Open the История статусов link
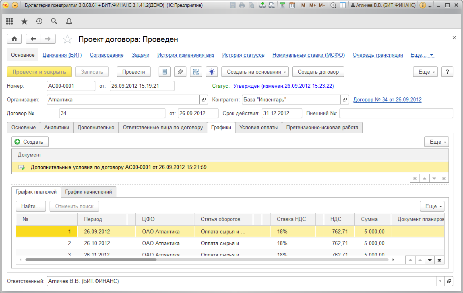The width and height of the screenshot is (463, 293). pyautogui.click(x=243, y=55)
